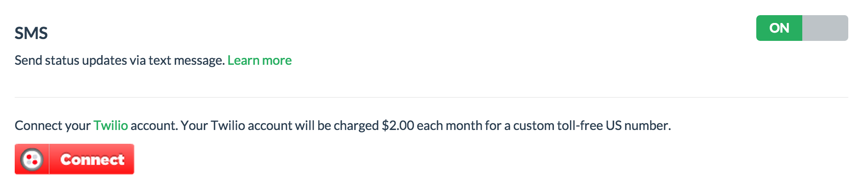Image resolution: width=863 pixels, height=192 pixels.
Task: Connect your Twilio account with the red button
Action: [75, 159]
